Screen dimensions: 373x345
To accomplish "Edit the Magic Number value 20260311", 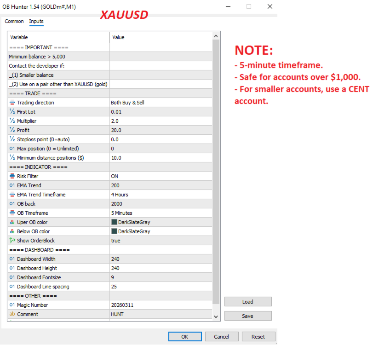I will tap(161, 305).
